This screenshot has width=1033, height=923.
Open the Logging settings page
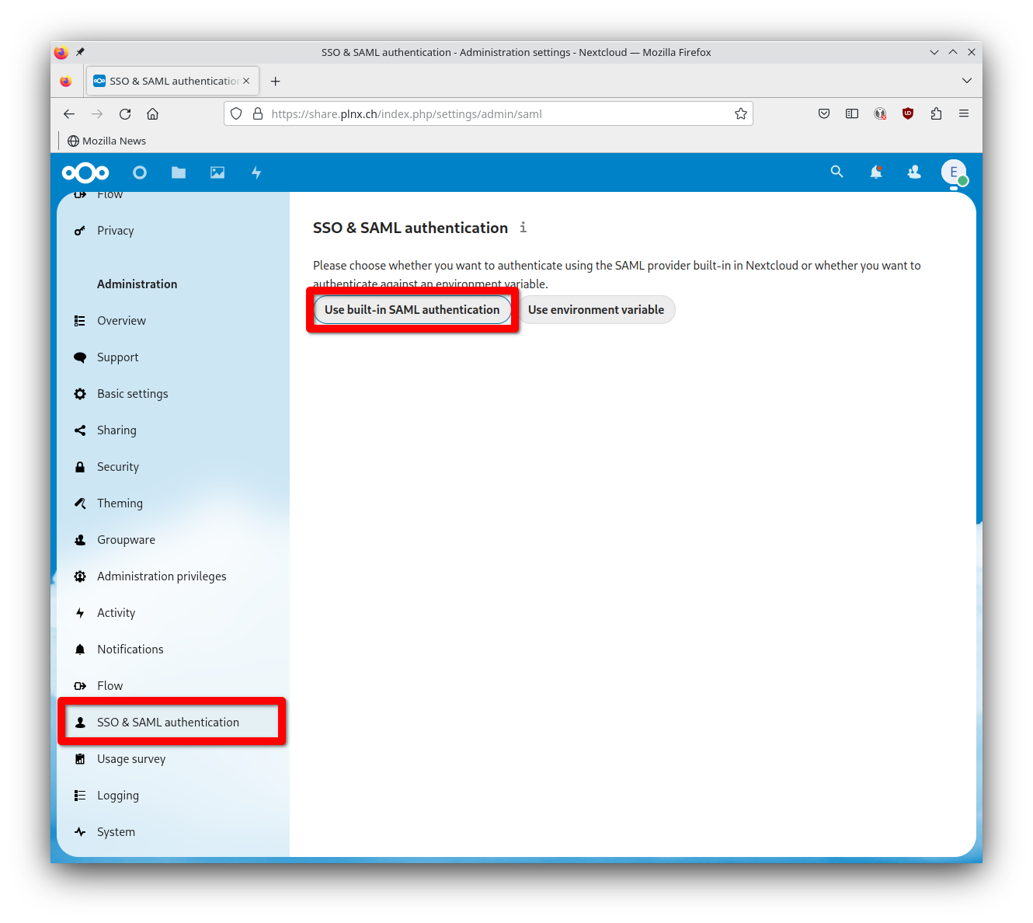coord(117,795)
